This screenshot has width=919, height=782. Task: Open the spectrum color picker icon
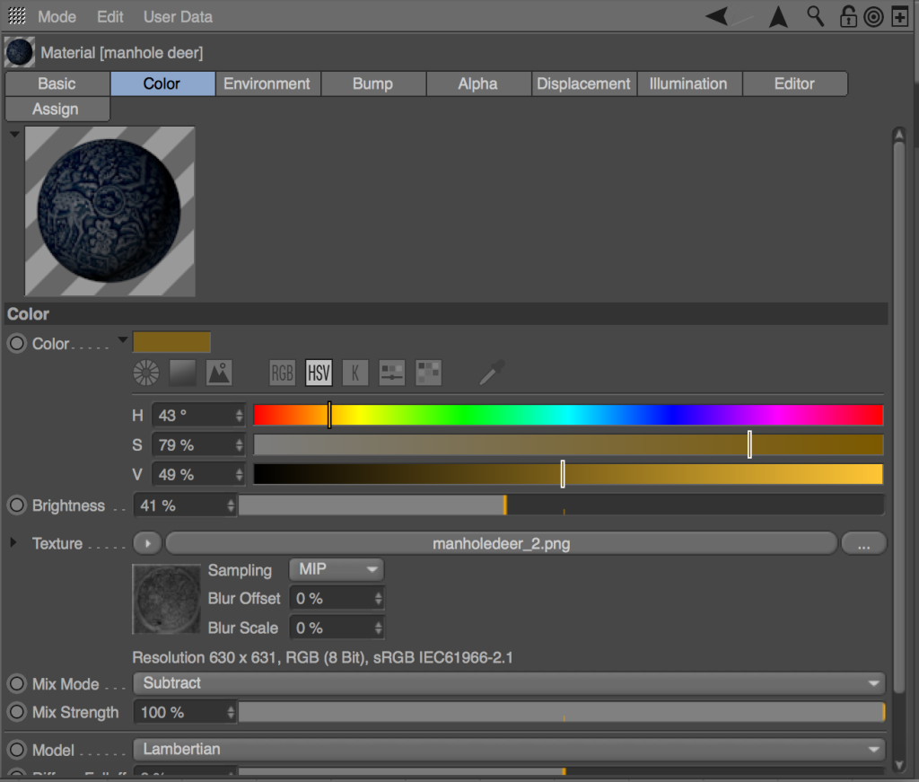click(182, 373)
